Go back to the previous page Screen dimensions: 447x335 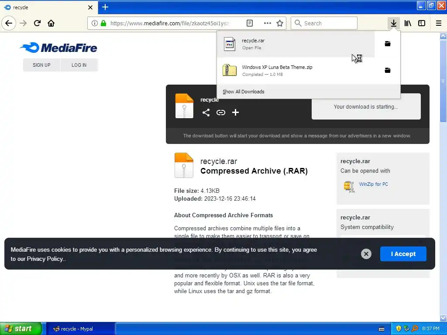point(9,23)
